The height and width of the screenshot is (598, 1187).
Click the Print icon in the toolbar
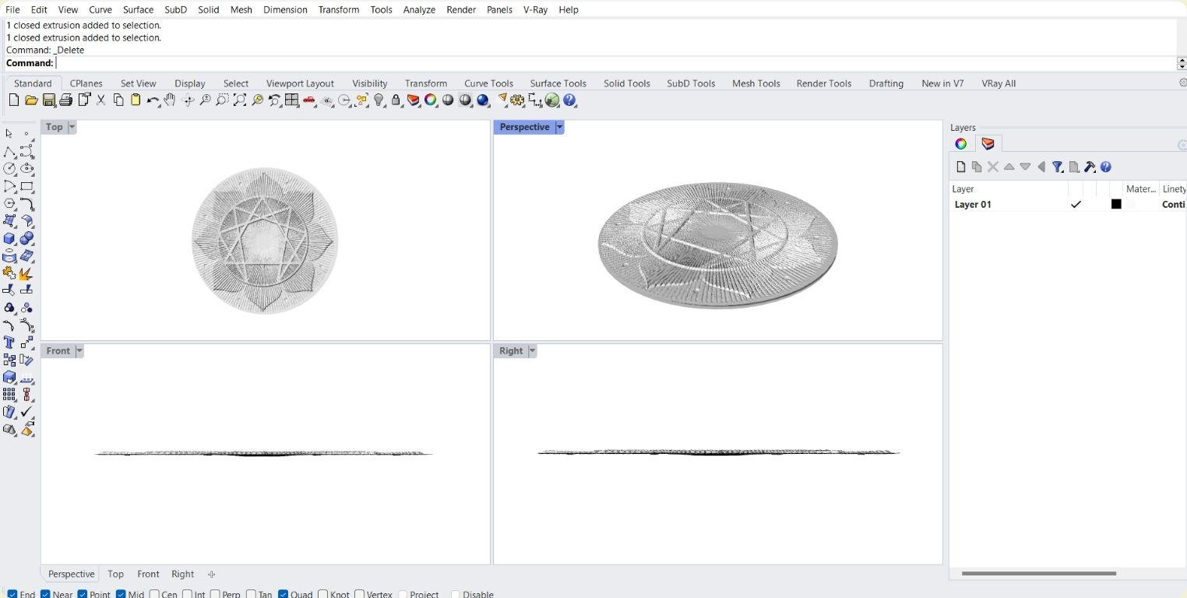click(x=66, y=100)
